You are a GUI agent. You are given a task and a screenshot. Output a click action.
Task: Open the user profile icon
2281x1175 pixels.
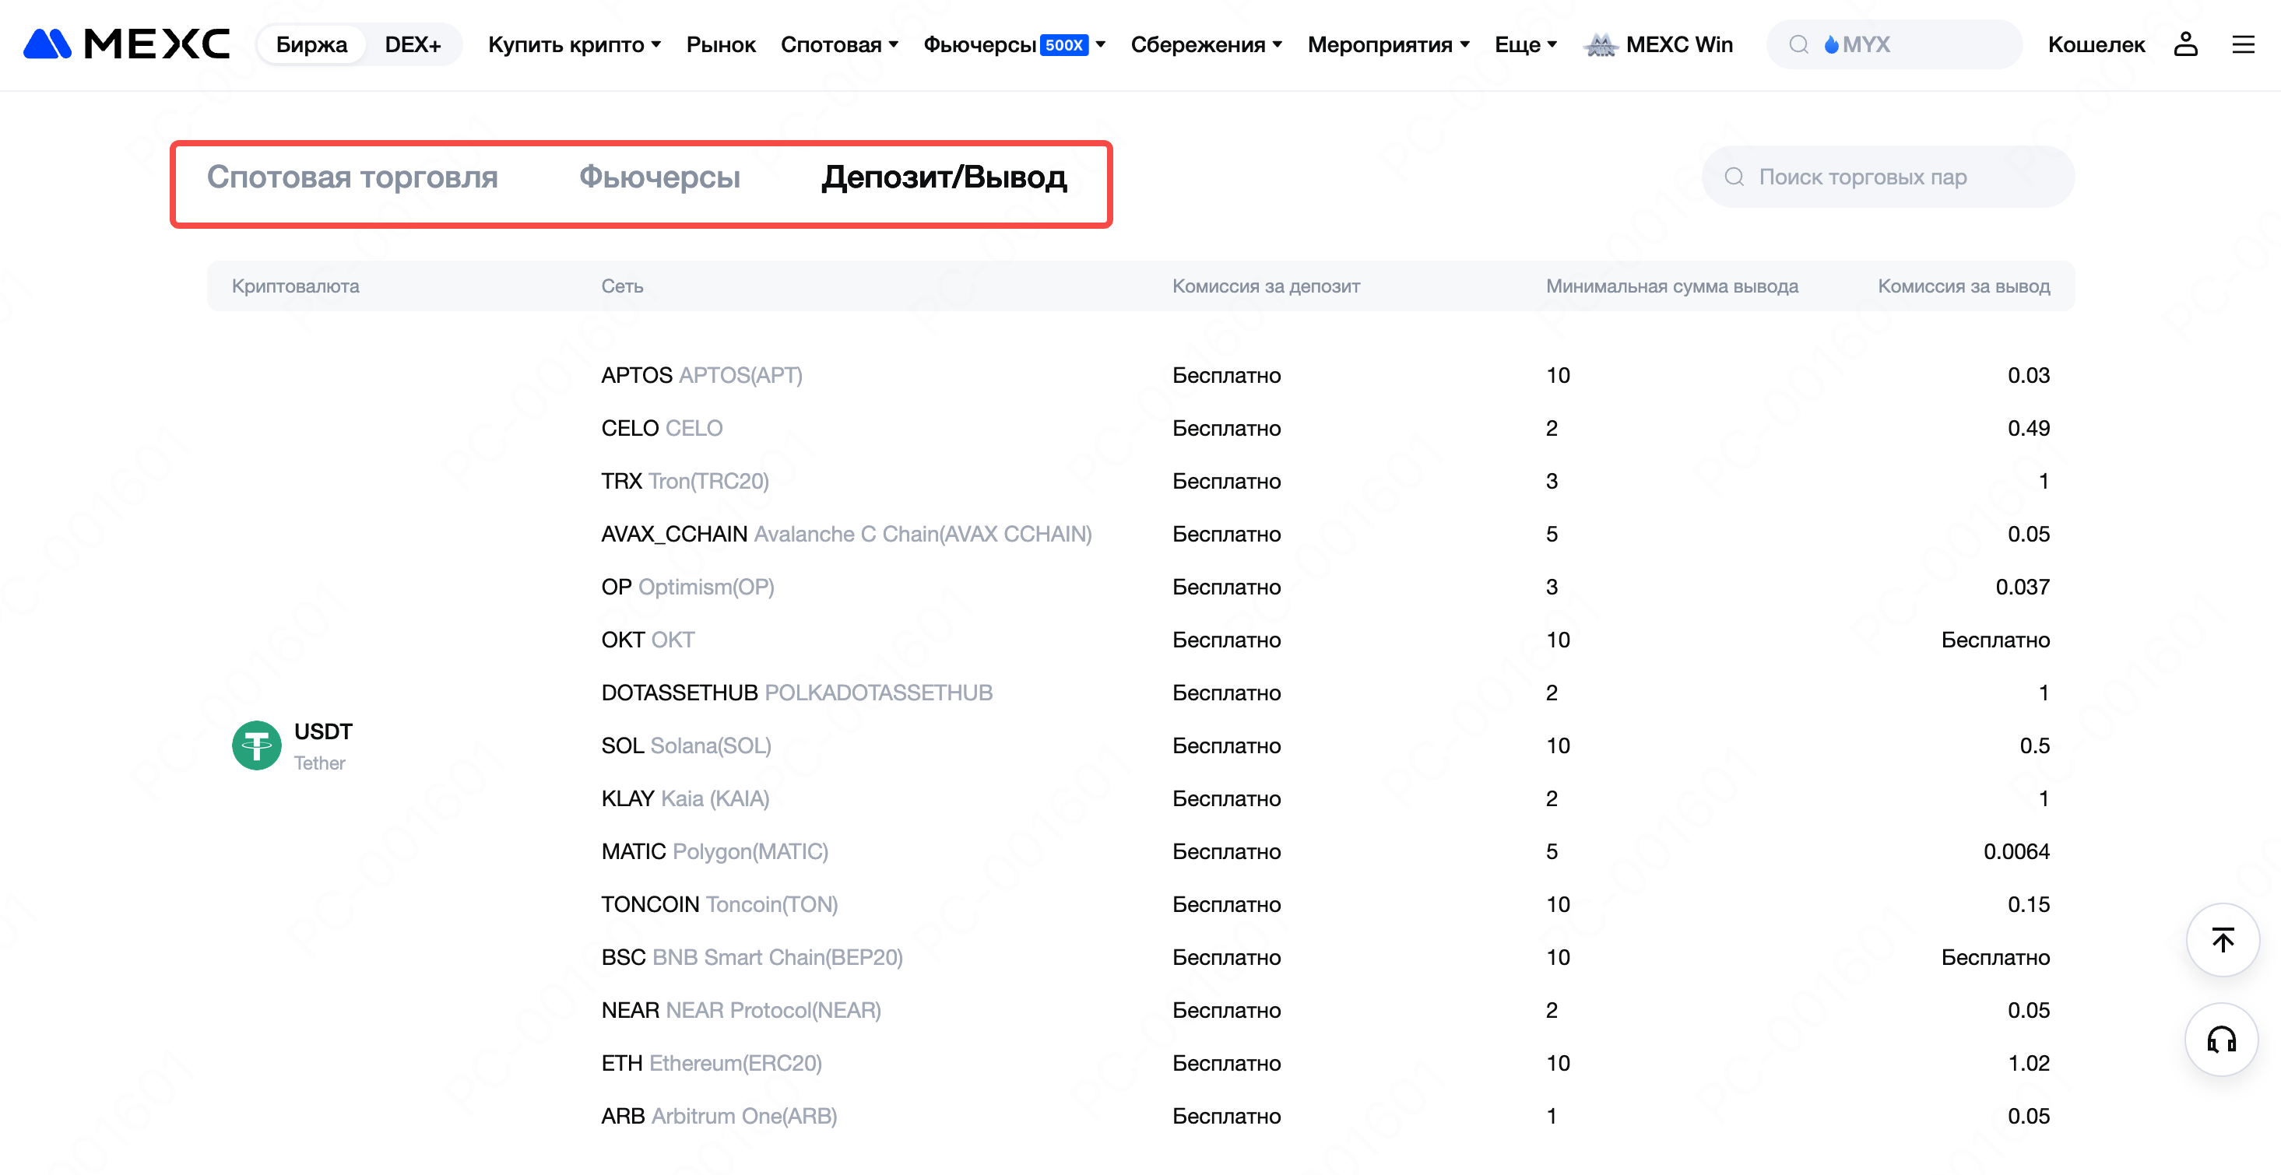coord(2185,44)
